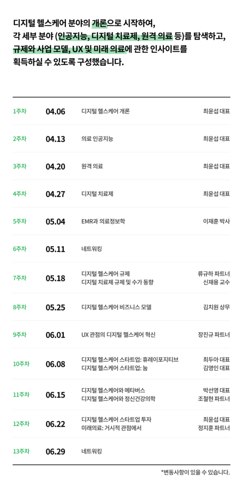Click 디지털 치료제 lecture title
The width and height of the screenshot is (243, 492).
tap(97, 194)
